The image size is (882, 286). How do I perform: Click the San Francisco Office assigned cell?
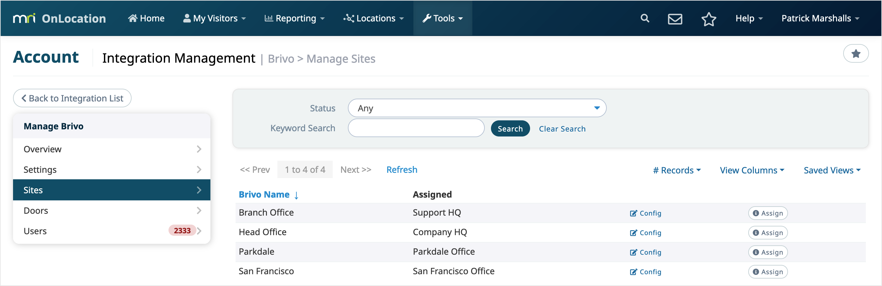[453, 271]
